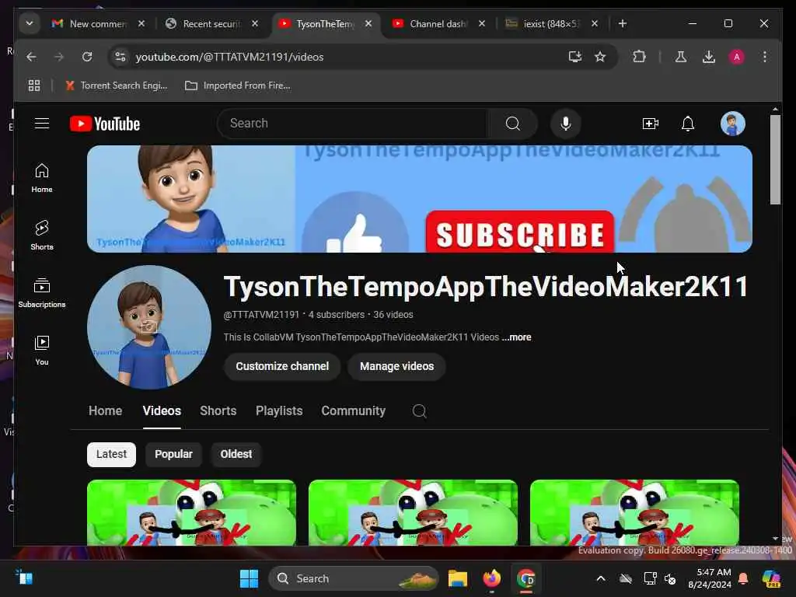Image resolution: width=796 pixels, height=597 pixels.
Task: Open the channel Home tab
Action: [105, 410]
